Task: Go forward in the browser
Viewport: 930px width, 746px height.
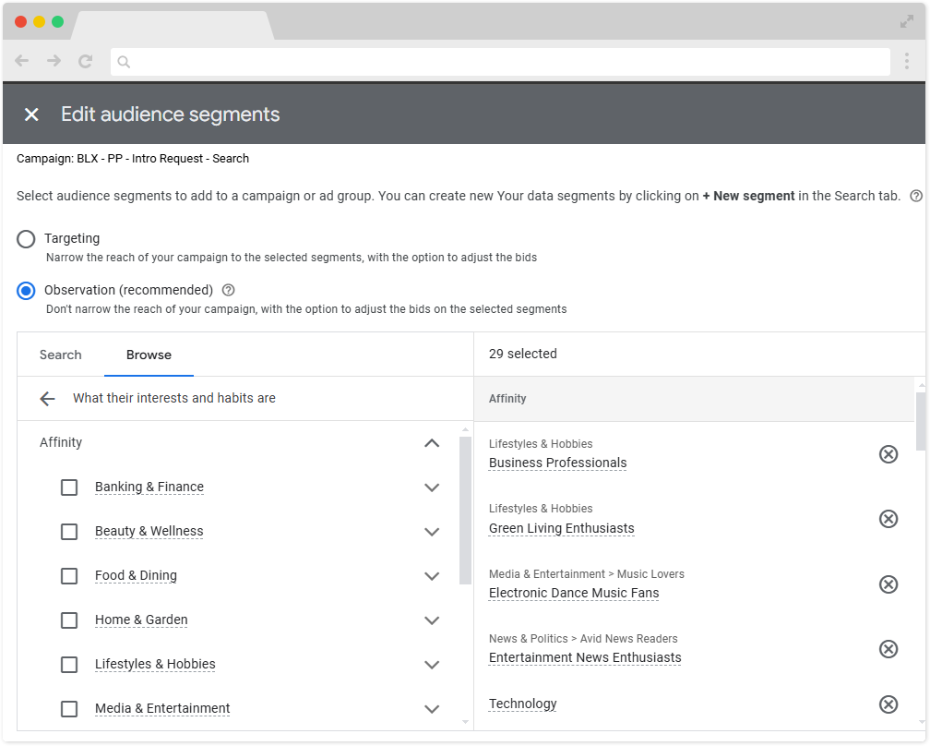Action: pyautogui.click(x=54, y=61)
